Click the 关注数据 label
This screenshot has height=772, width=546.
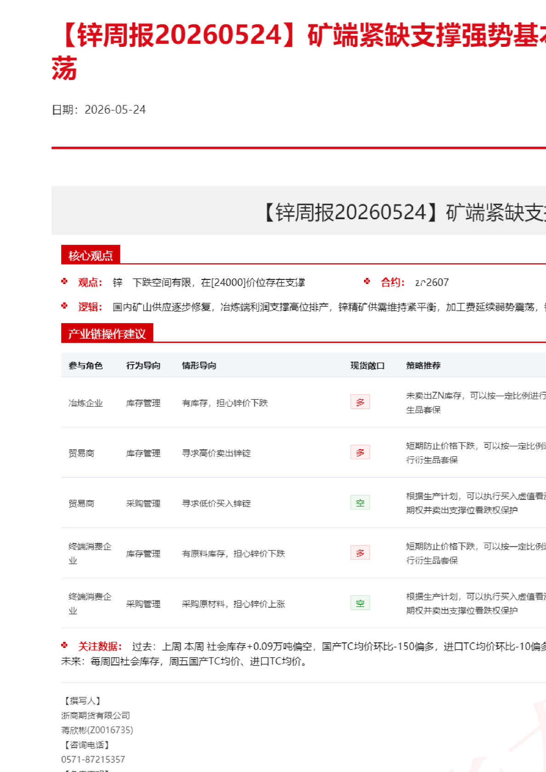click(100, 647)
